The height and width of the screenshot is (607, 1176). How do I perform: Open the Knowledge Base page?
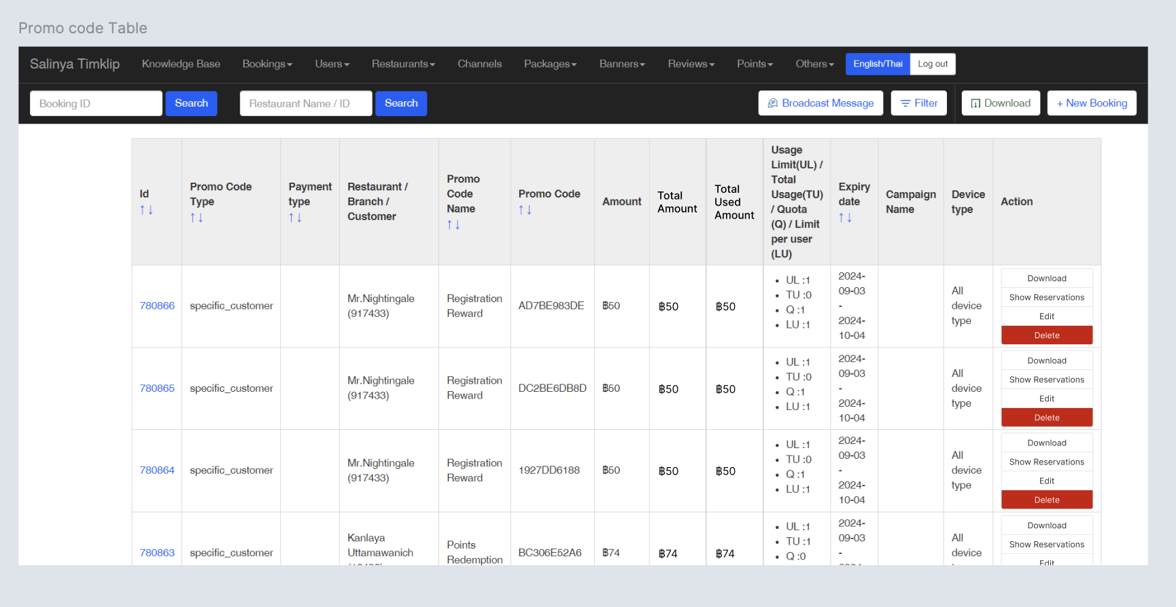[x=181, y=64]
